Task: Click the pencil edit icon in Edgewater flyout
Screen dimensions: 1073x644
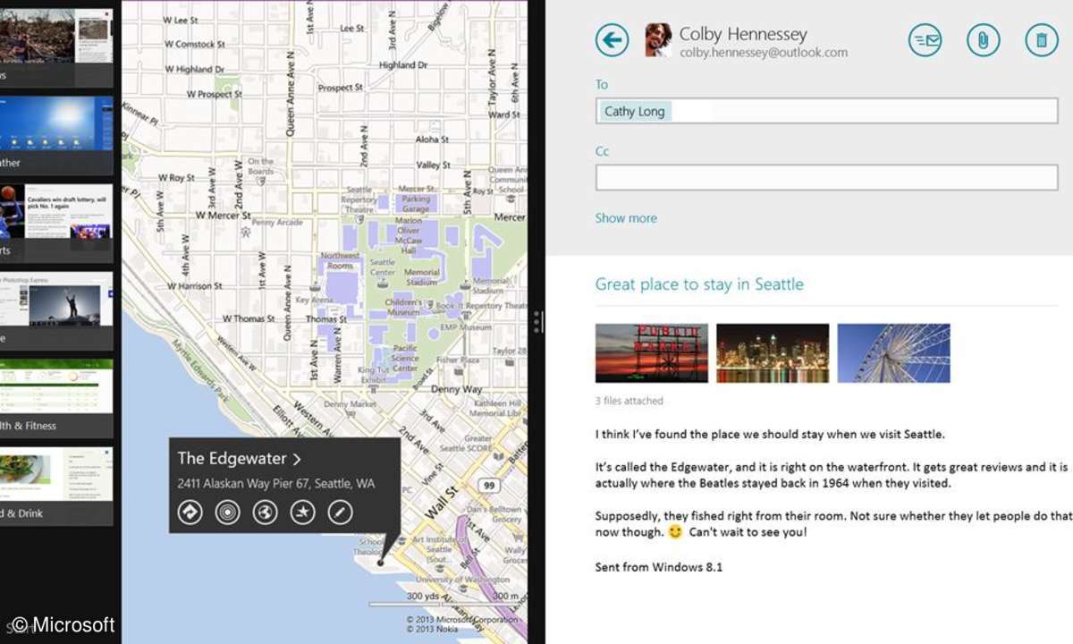Action: tap(341, 513)
